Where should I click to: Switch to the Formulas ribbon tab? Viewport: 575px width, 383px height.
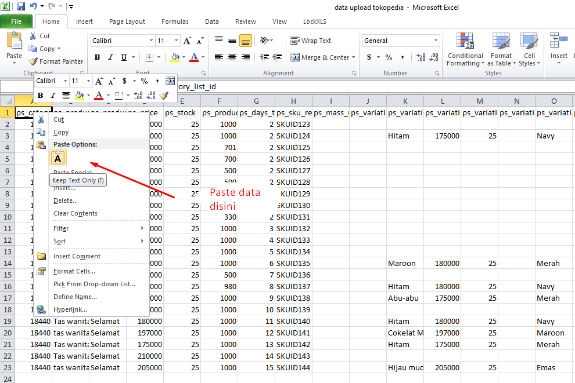pos(175,21)
